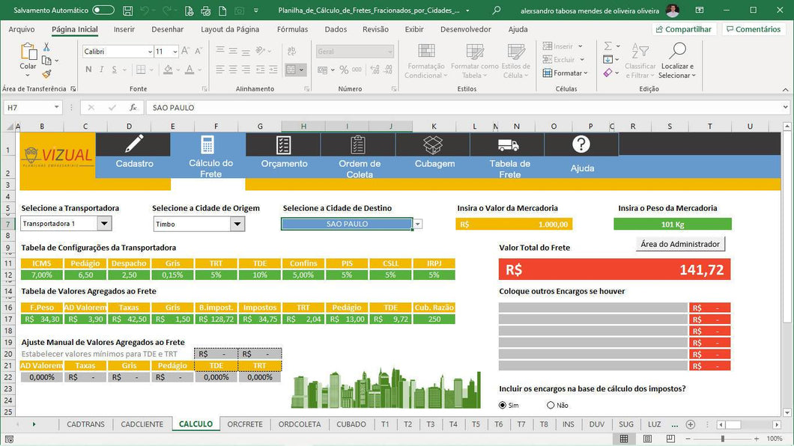Collapse the ribbon with the chevron
This screenshot has height=446, width=794.
click(786, 90)
